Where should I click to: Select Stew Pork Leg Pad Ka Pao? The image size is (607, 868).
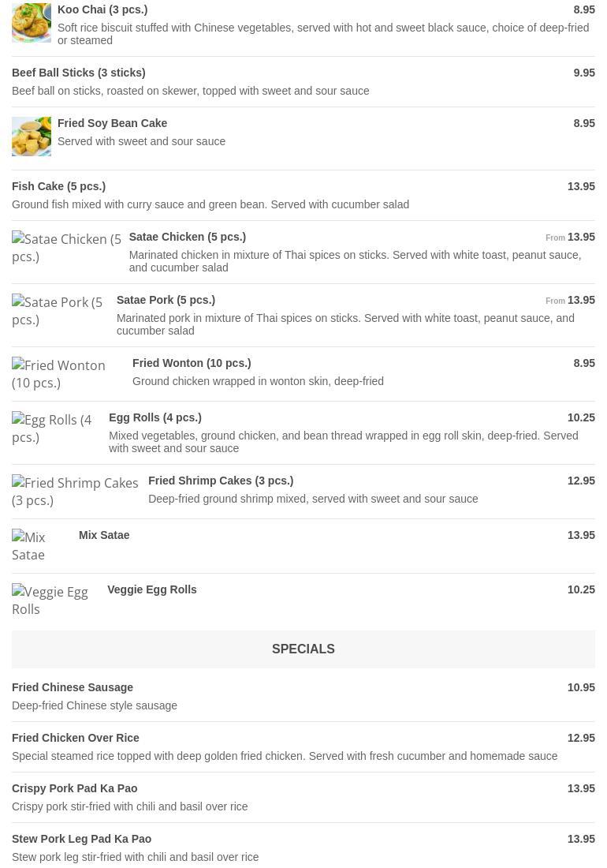pyautogui.click(x=82, y=839)
